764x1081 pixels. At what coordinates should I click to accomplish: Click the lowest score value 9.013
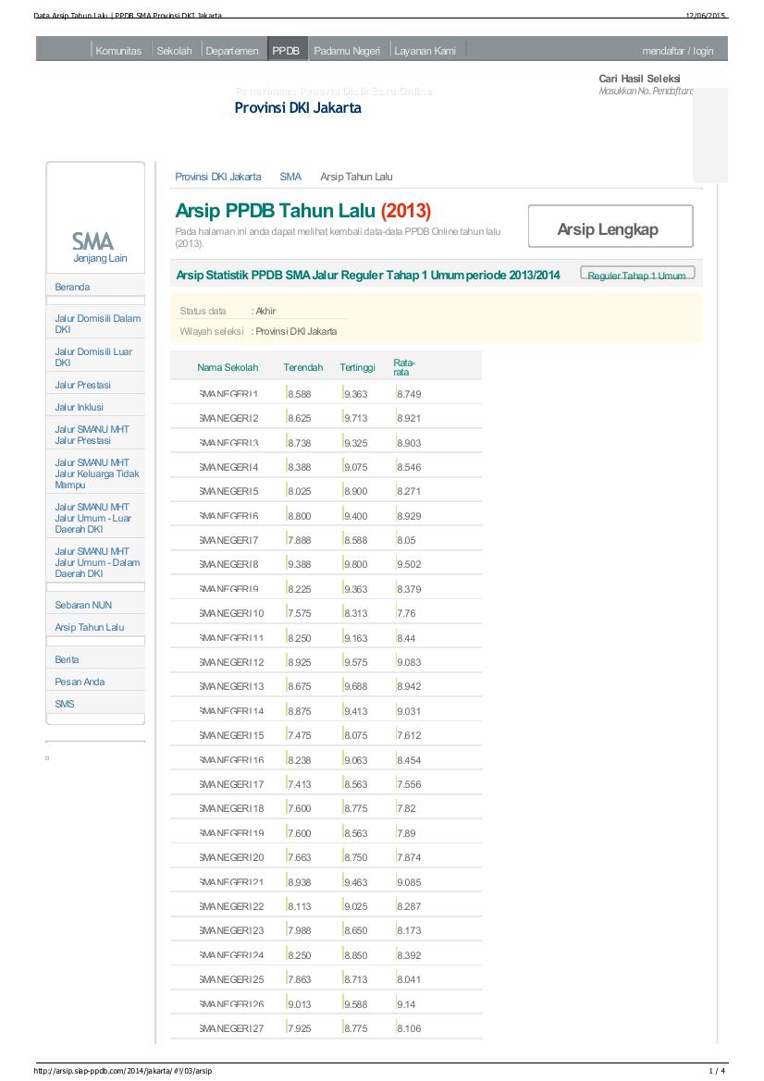coord(300,1004)
